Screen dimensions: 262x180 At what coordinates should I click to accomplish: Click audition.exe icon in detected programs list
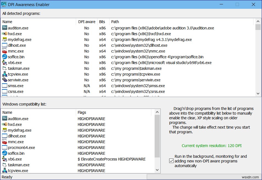pyautogui.click(x=4, y=27)
